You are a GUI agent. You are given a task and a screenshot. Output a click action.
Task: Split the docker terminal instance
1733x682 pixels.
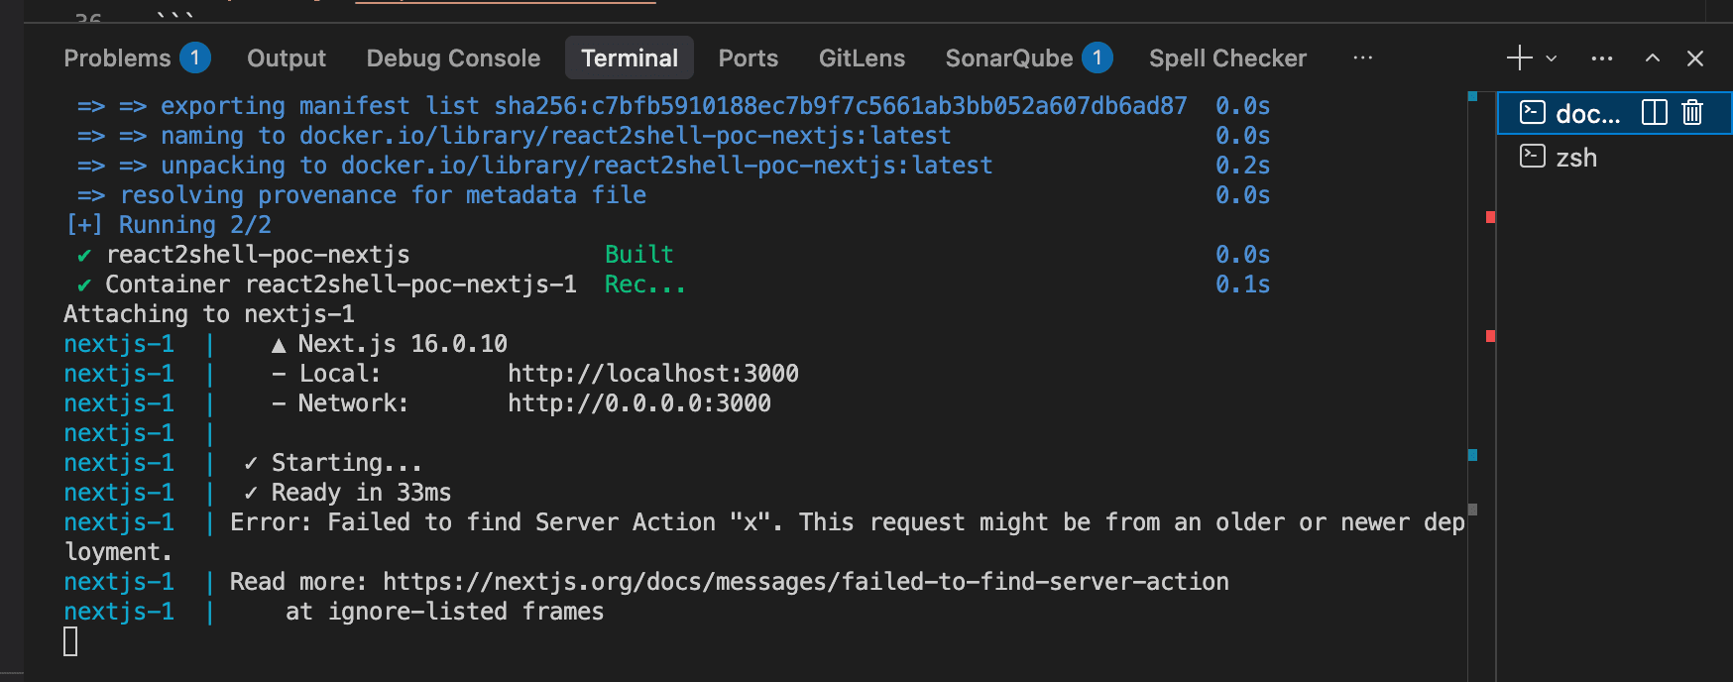point(1654,113)
